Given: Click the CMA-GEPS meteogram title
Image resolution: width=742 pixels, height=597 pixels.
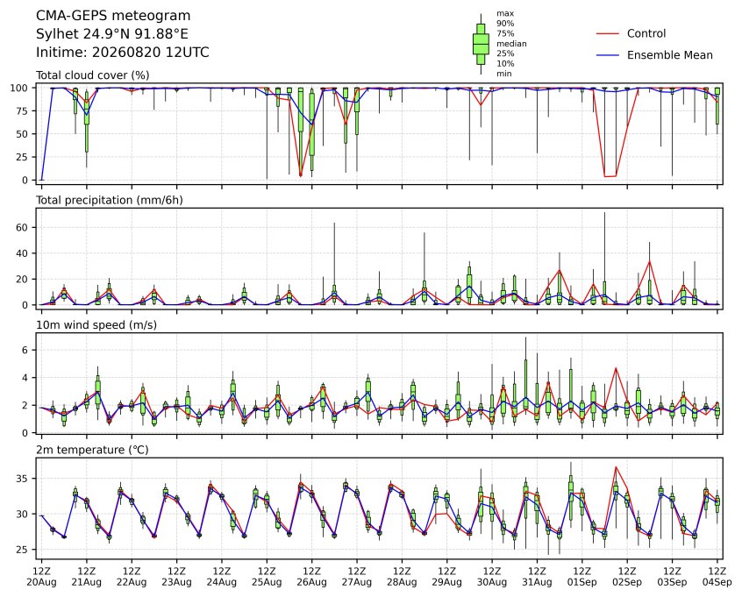Looking at the screenshot, I should click(113, 16).
